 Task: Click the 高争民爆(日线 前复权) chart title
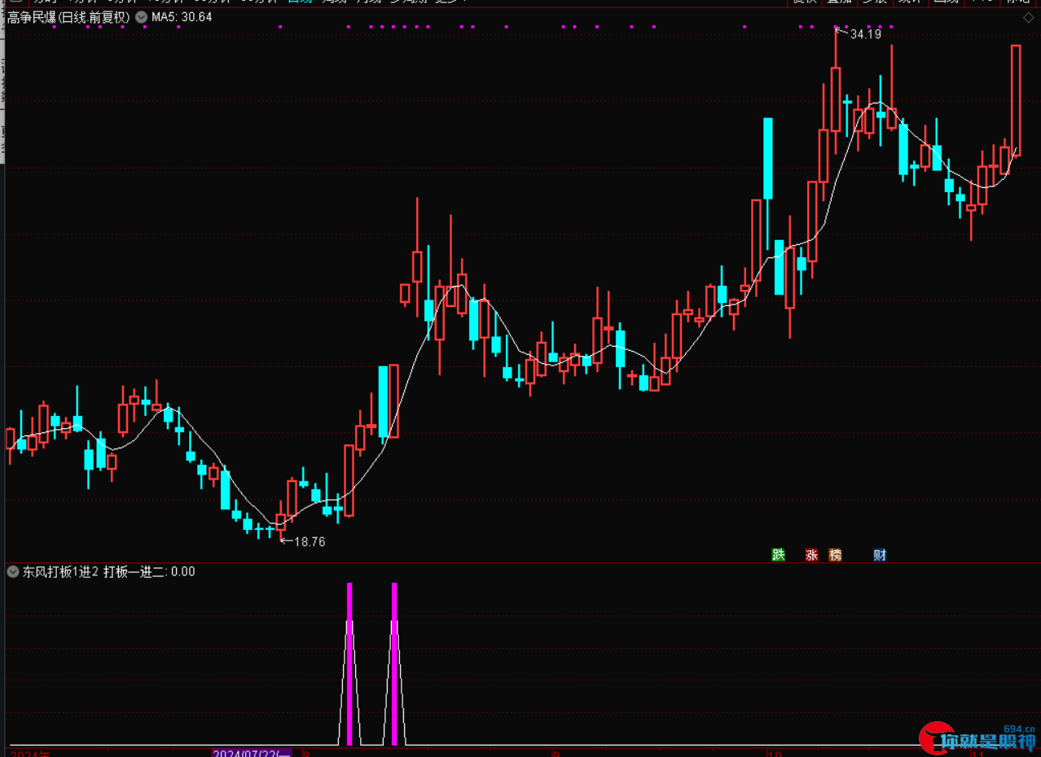[x=68, y=17]
